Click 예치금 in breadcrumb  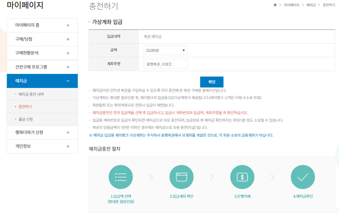point(311,5)
